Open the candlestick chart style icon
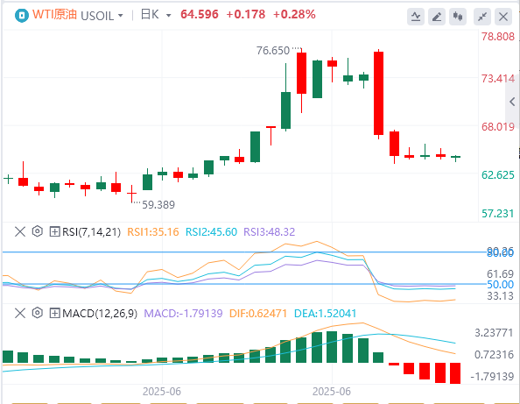The height and width of the screenshot is (404, 520). [458, 17]
